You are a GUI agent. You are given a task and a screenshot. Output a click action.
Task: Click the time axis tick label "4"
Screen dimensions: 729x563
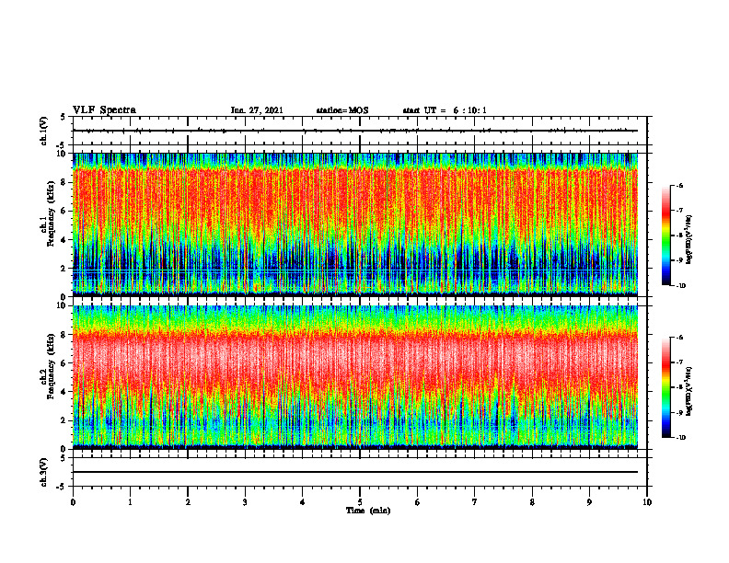[302, 502]
